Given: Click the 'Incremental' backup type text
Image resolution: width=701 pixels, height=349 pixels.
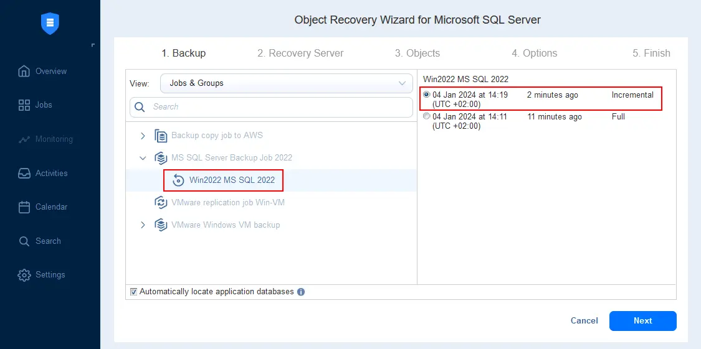Looking at the screenshot, I should coord(632,95).
